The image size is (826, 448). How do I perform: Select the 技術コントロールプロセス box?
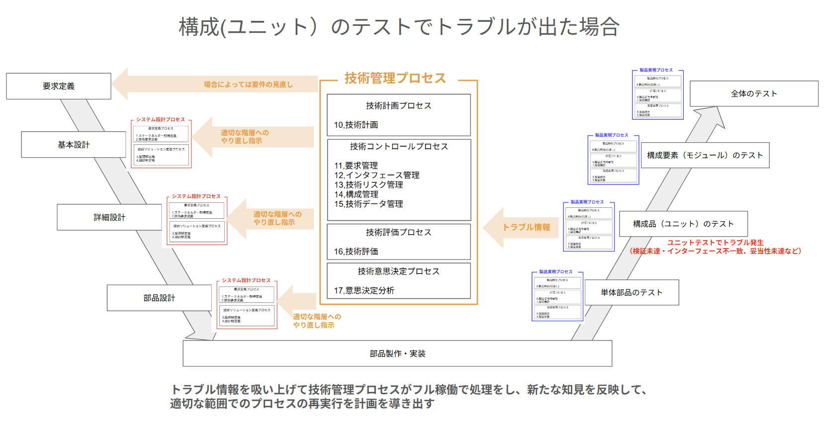(399, 179)
